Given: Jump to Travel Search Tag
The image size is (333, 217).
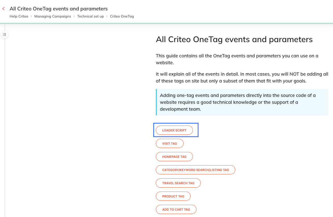Looking at the screenshot, I should pos(178,183).
